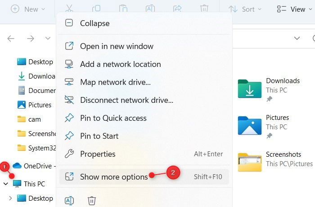Open the recent locations chevron
Image resolution: width=315 pixels, height=207 pixels.
tap(48, 38)
